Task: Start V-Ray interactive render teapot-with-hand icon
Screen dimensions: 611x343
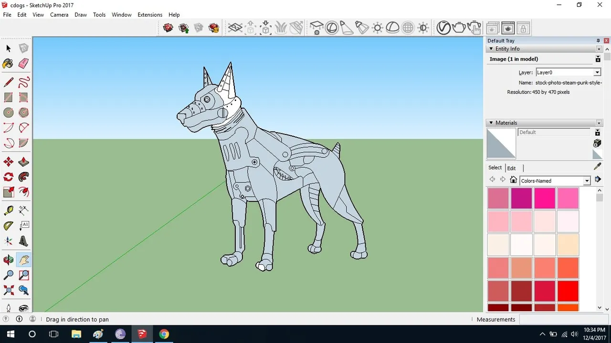Action: (474, 28)
